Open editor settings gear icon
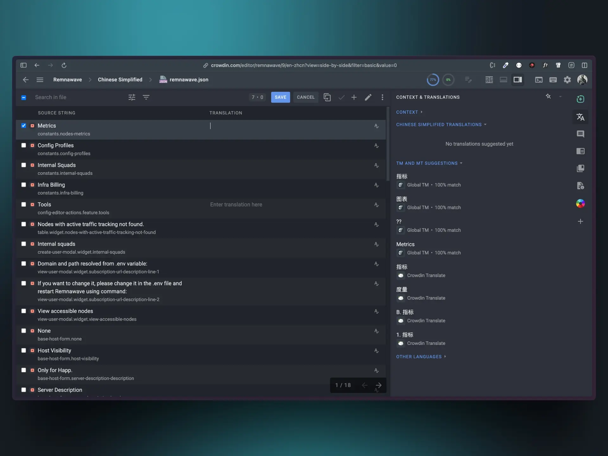This screenshot has width=608, height=456. (x=567, y=80)
